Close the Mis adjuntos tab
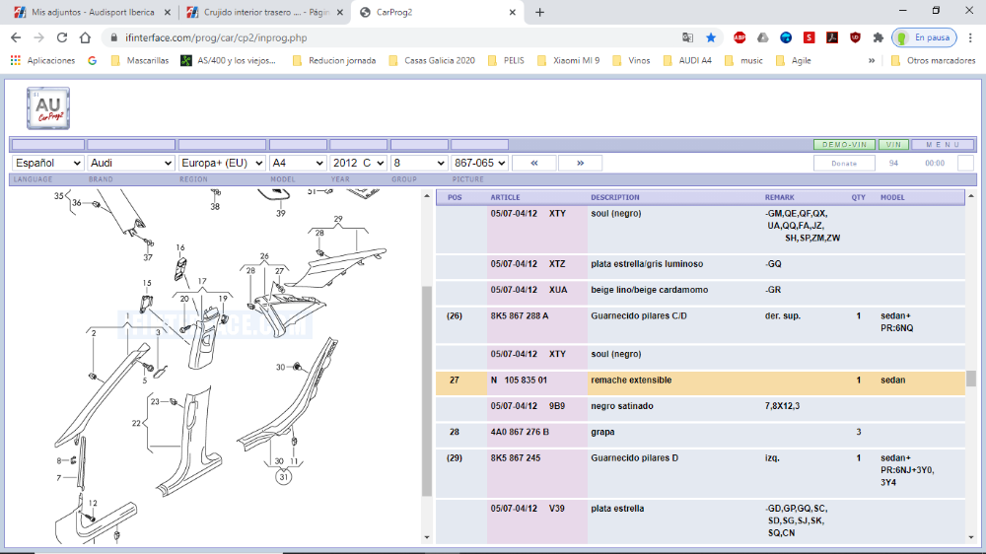This screenshot has height=554, width=986. (x=168, y=12)
